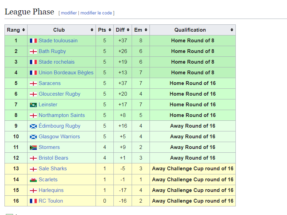Open Leinster club page
Image resolution: width=287 pixels, height=215 pixels.
(48, 105)
